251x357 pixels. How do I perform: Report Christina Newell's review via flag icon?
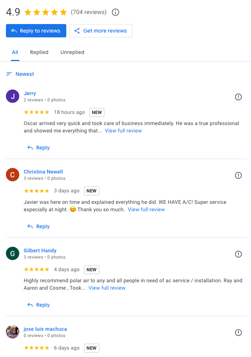point(238,175)
